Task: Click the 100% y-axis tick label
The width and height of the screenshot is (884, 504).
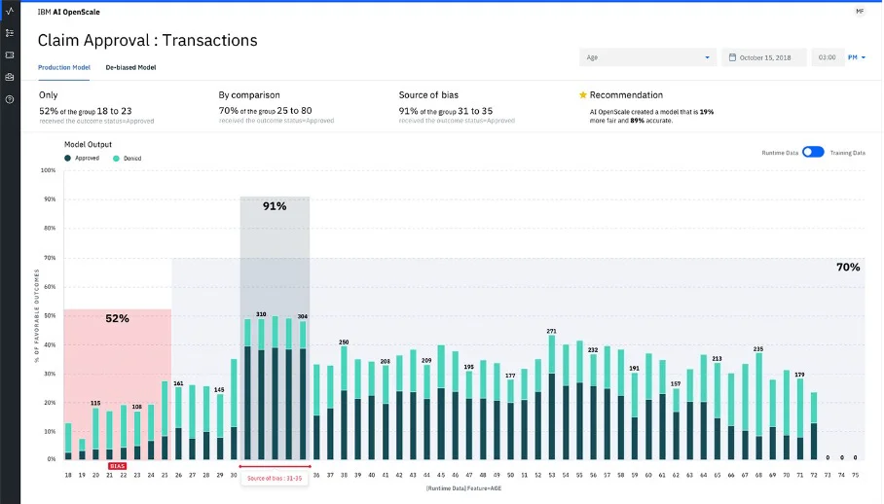Action: tap(48, 170)
